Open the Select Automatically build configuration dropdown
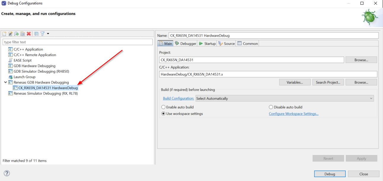Screen dimensions: 383x181 tap(285, 98)
